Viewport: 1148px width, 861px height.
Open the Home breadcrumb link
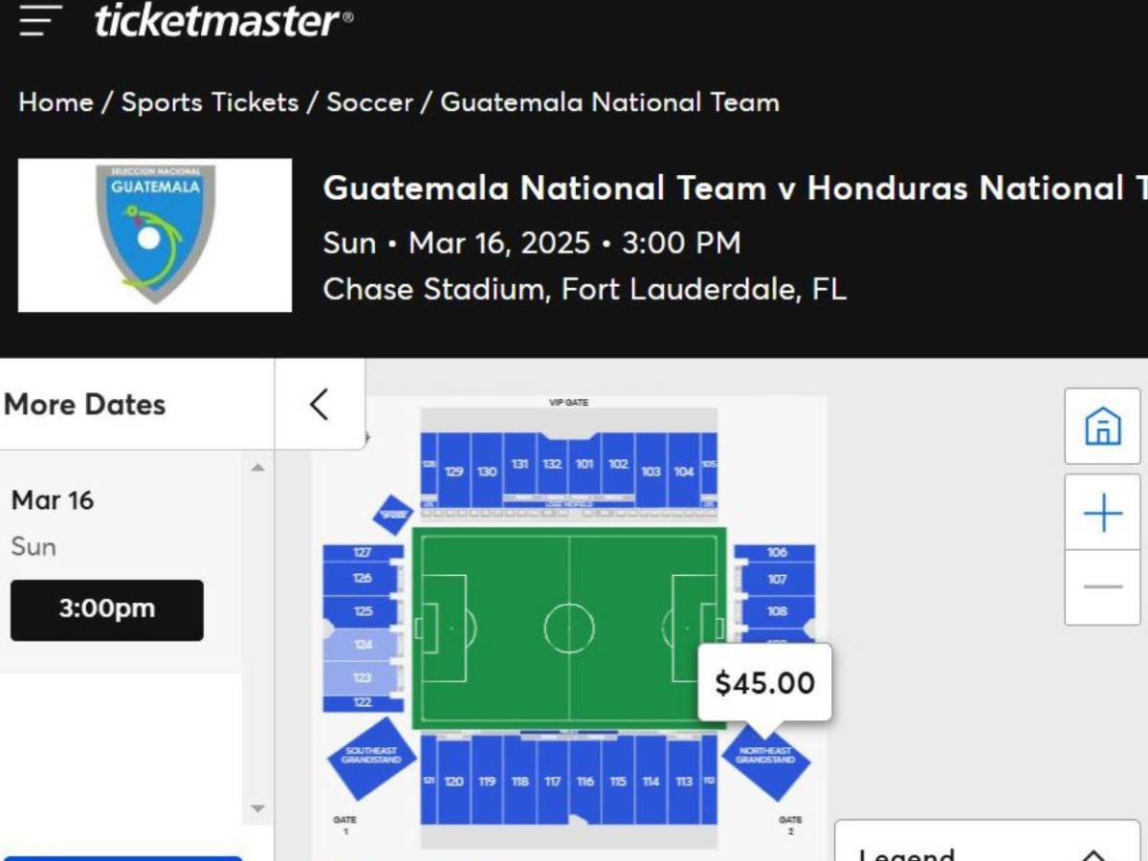55,102
